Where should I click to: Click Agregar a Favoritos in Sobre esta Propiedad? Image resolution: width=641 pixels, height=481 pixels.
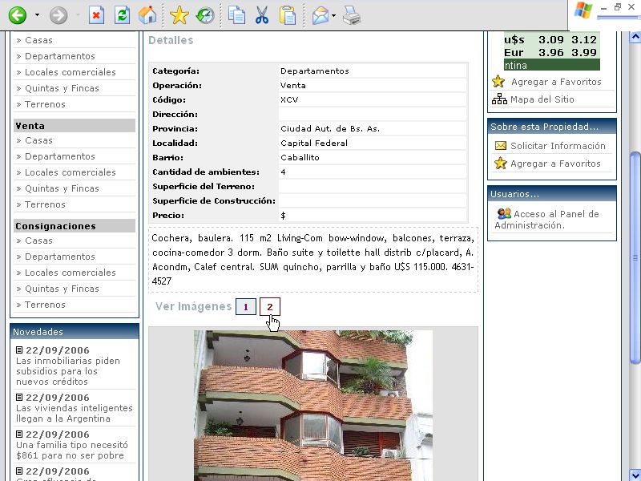555,164
